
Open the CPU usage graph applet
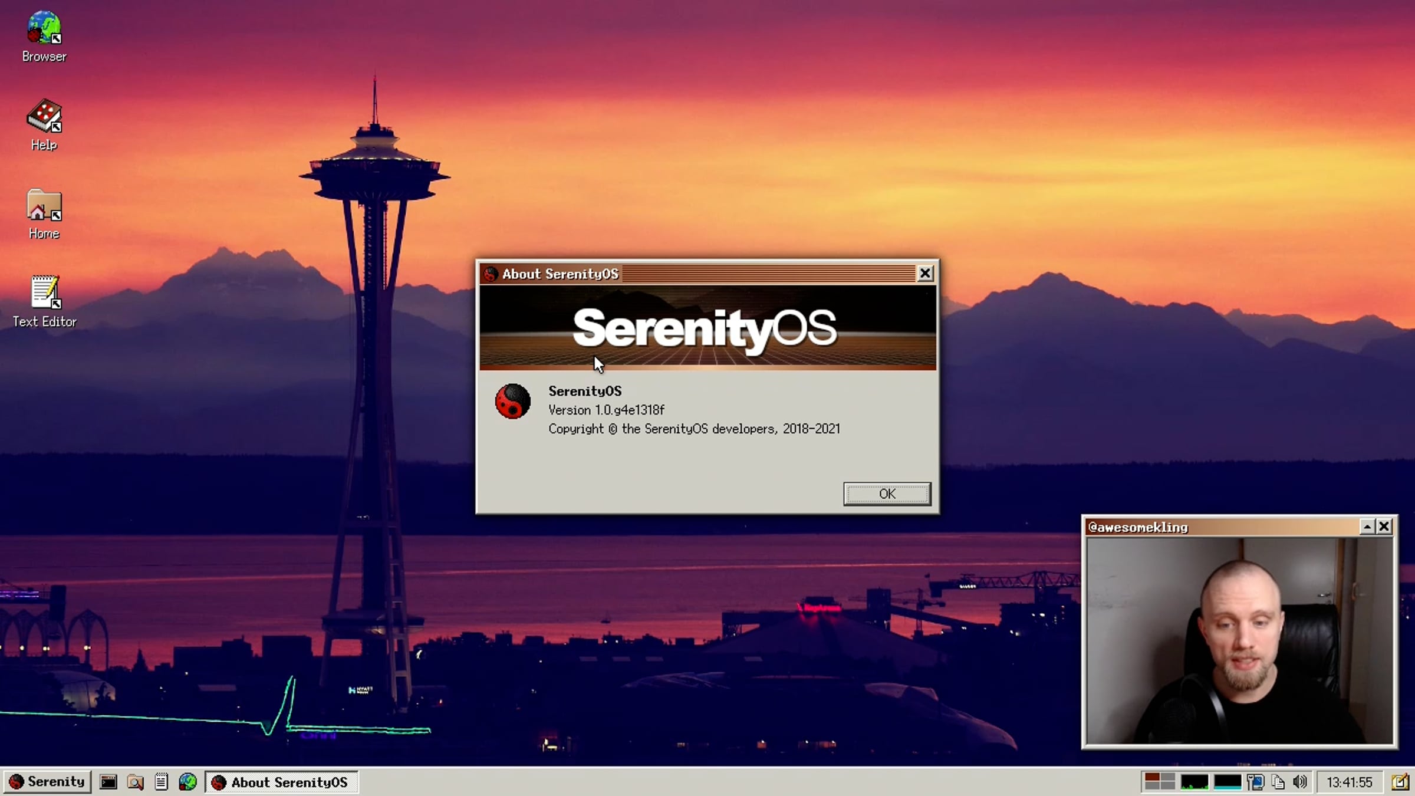coord(1194,782)
